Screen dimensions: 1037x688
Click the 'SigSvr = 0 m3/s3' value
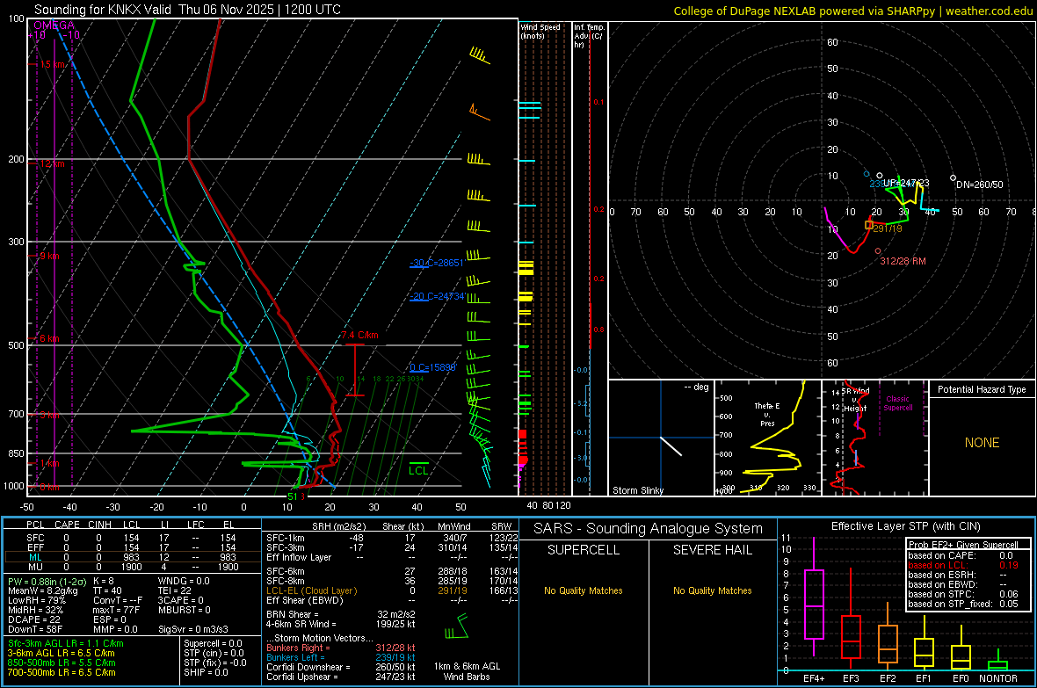click(193, 629)
